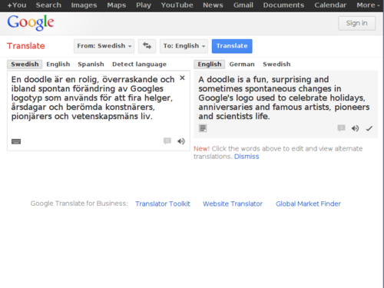Open Gmail in the top navigation
This screenshot has width=384, height=288.
pos(243,5)
